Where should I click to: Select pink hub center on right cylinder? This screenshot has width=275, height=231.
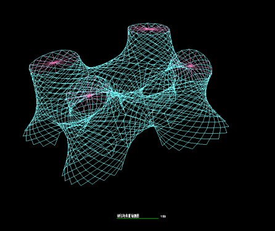pos(191,66)
